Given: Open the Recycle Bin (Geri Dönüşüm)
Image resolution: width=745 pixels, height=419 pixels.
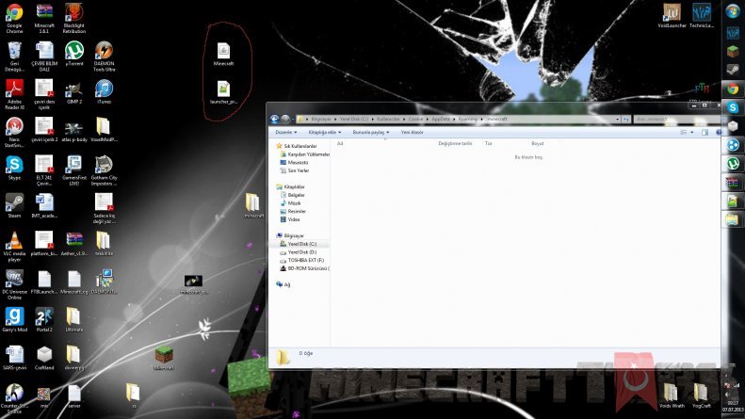Looking at the screenshot, I should click(14, 56).
